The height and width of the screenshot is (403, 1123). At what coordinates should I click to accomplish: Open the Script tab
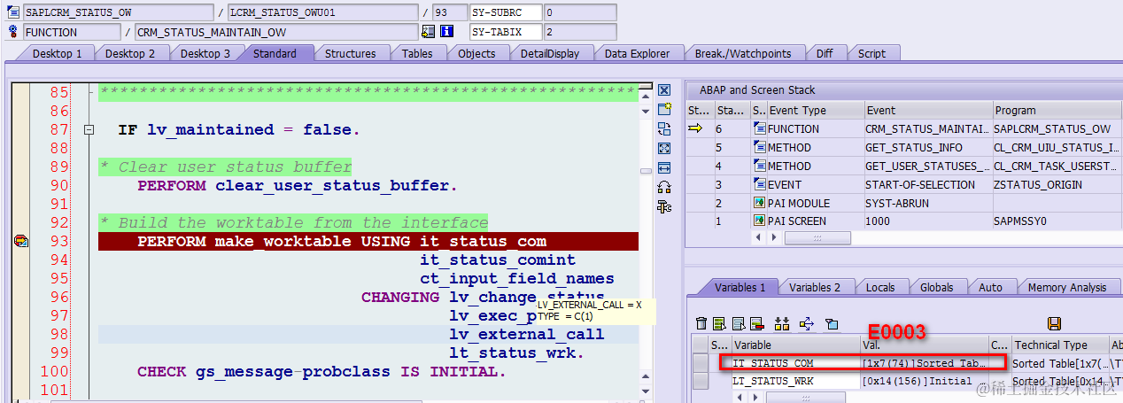[x=871, y=53]
